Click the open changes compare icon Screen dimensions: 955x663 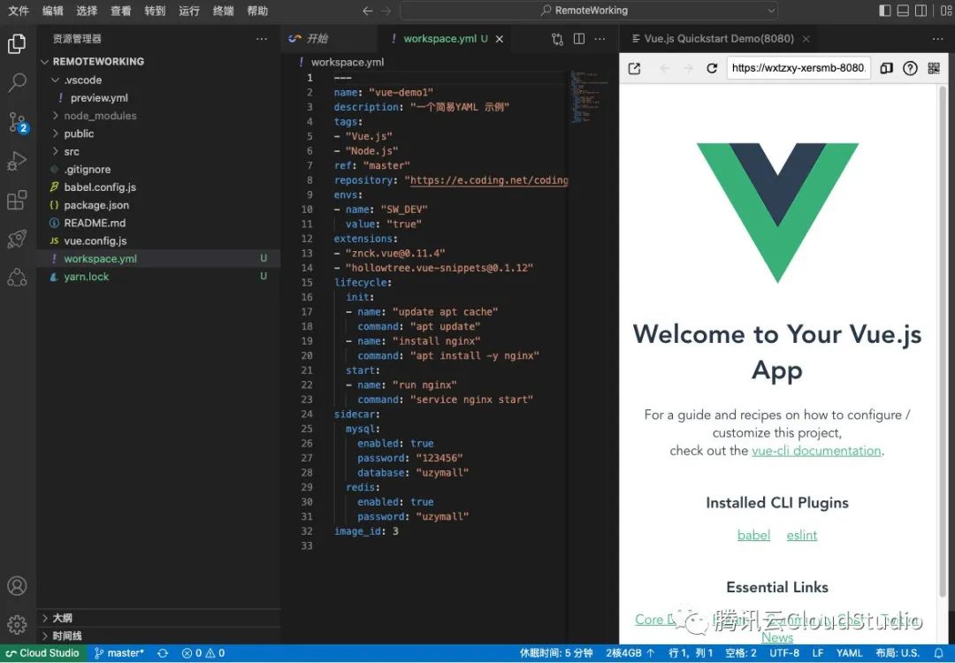coord(557,39)
